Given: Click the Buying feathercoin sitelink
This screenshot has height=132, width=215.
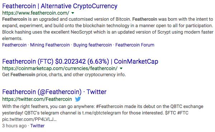Looking at the screenshot, I should click(92, 45).
